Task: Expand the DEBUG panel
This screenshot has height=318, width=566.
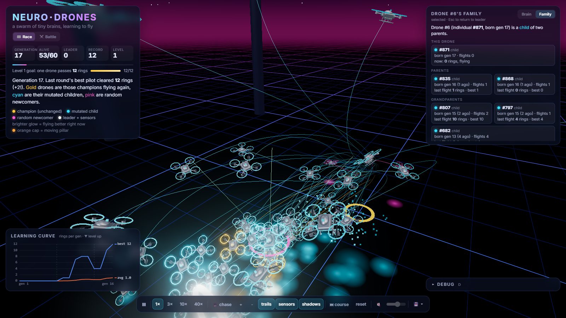Action: click(493, 284)
